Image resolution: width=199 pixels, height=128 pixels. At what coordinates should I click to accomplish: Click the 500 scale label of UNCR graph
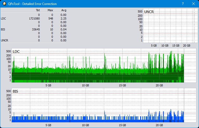pos(140,11)
